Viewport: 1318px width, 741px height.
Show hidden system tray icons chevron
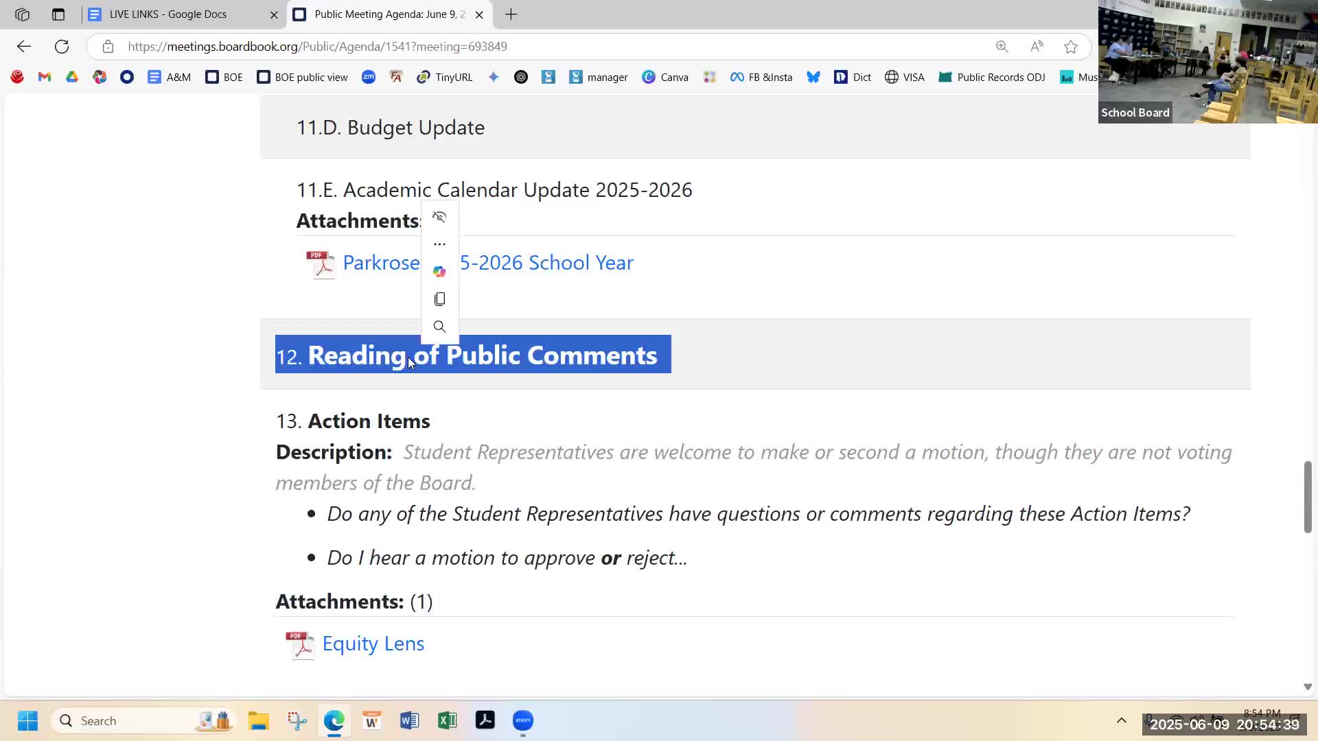pos(1121,720)
